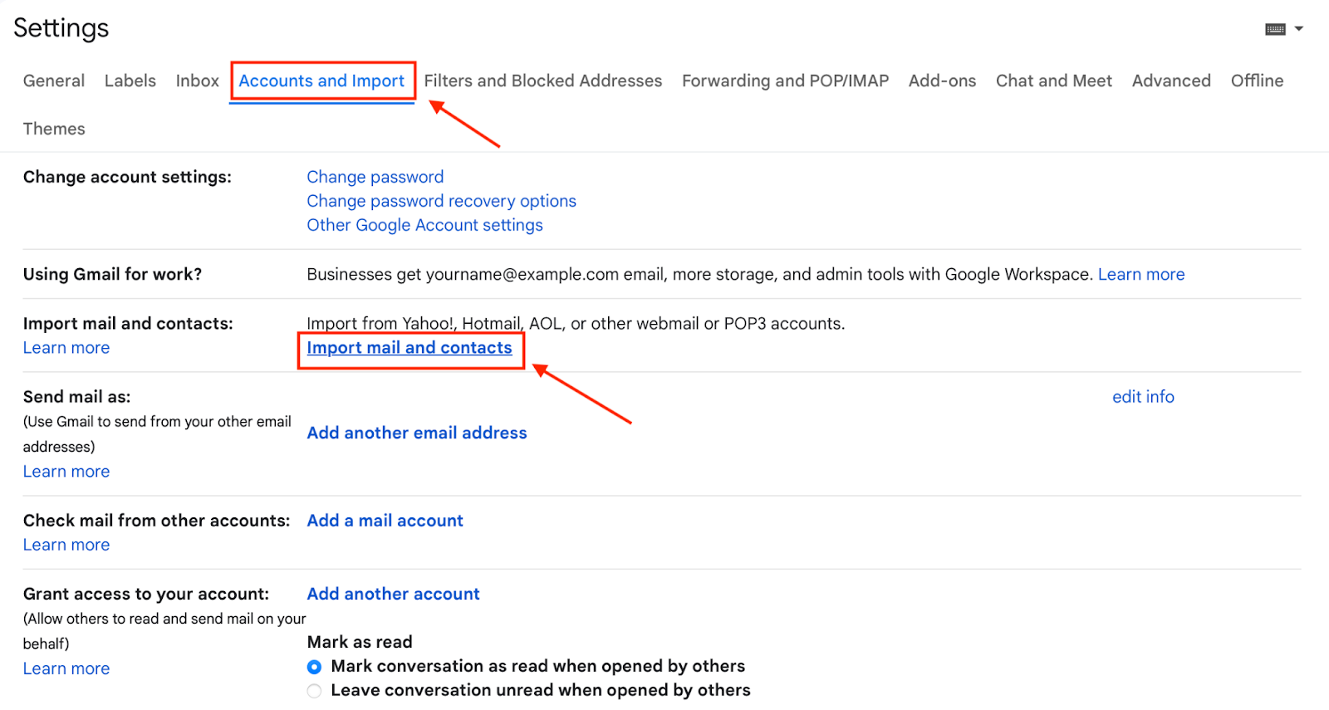
Task: Open Filters and Blocked Addresses settings
Action: point(542,81)
